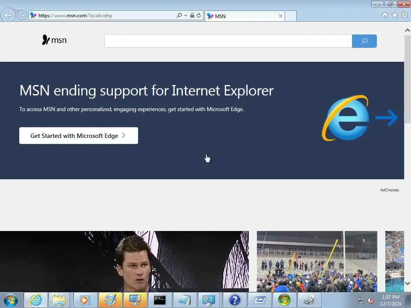Click the Show desktop strip at taskbar end

click(408, 300)
